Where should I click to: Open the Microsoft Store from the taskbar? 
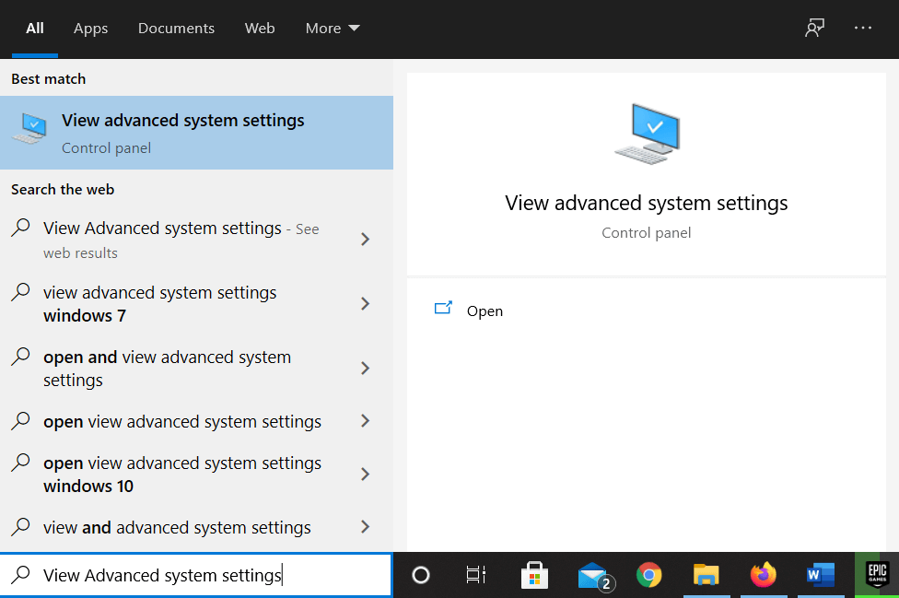click(x=534, y=574)
